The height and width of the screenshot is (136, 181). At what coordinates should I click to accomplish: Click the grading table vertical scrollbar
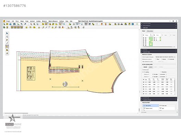point(174,85)
